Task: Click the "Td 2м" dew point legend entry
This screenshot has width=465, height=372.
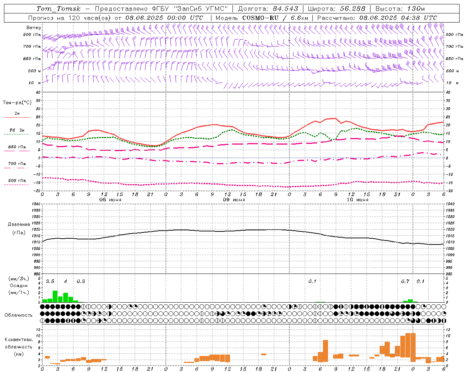Action: (17, 130)
